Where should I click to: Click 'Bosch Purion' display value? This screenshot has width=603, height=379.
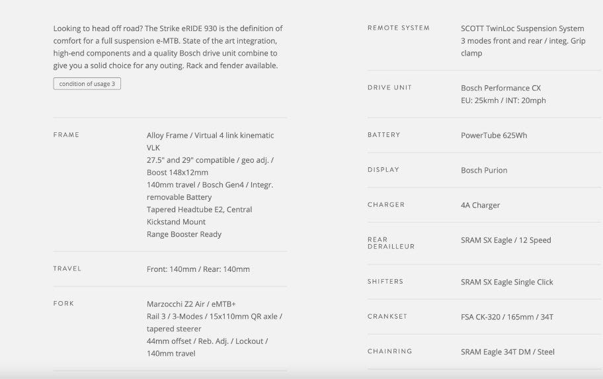click(x=483, y=171)
